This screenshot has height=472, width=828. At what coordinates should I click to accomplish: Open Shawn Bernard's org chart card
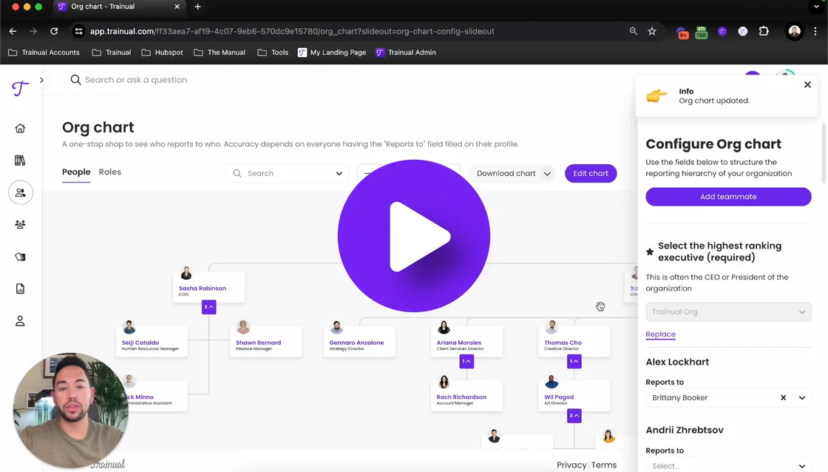(265, 342)
